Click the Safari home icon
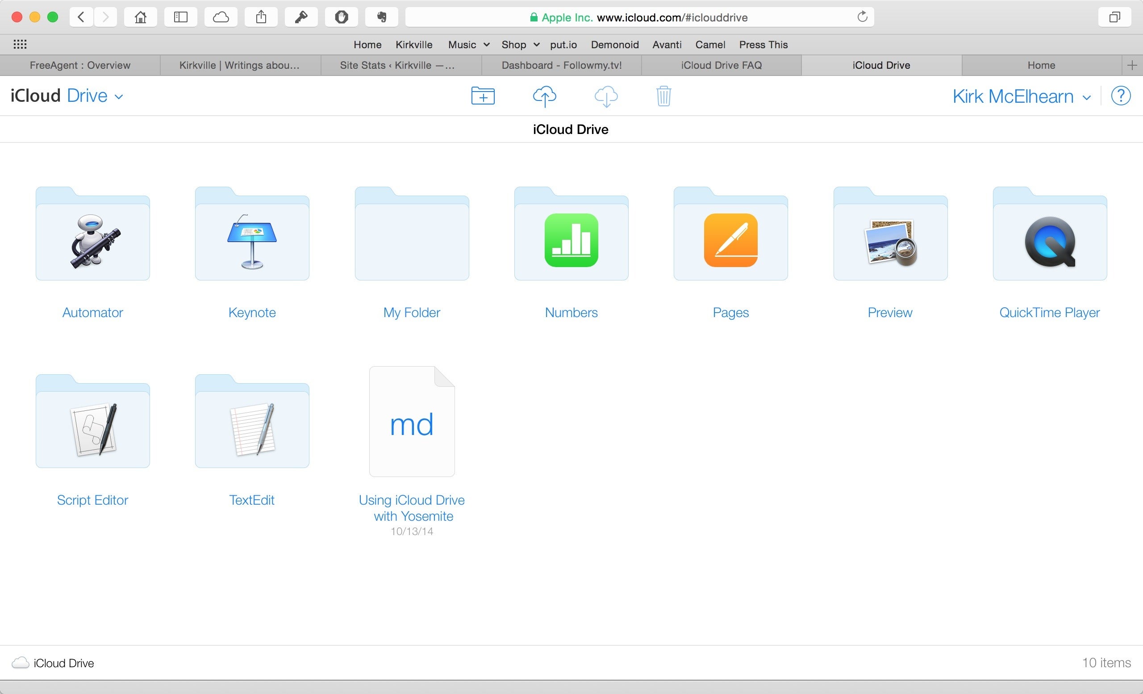This screenshot has width=1143, height=694. (140, 17)
